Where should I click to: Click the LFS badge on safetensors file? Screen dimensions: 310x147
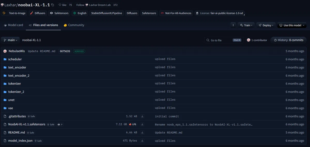pyautogui.click(x=133, y=125)
